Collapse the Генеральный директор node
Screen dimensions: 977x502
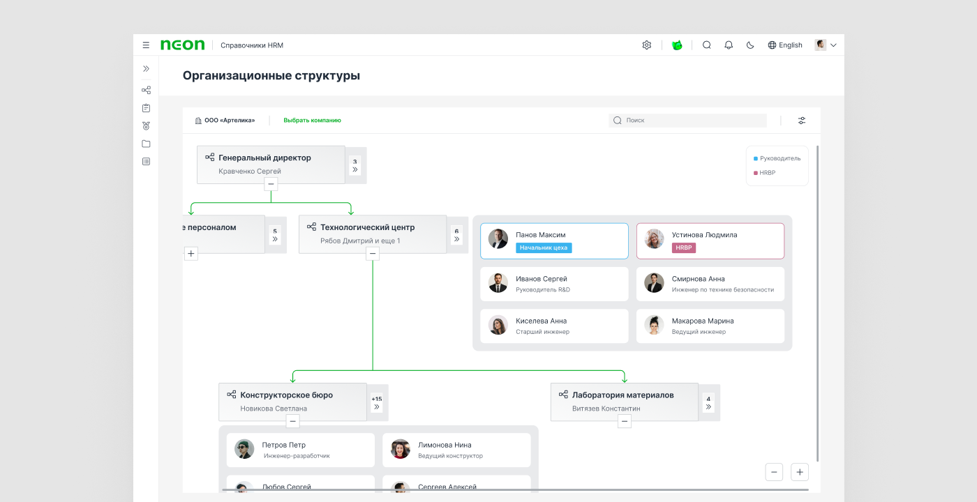pos(271,184)
